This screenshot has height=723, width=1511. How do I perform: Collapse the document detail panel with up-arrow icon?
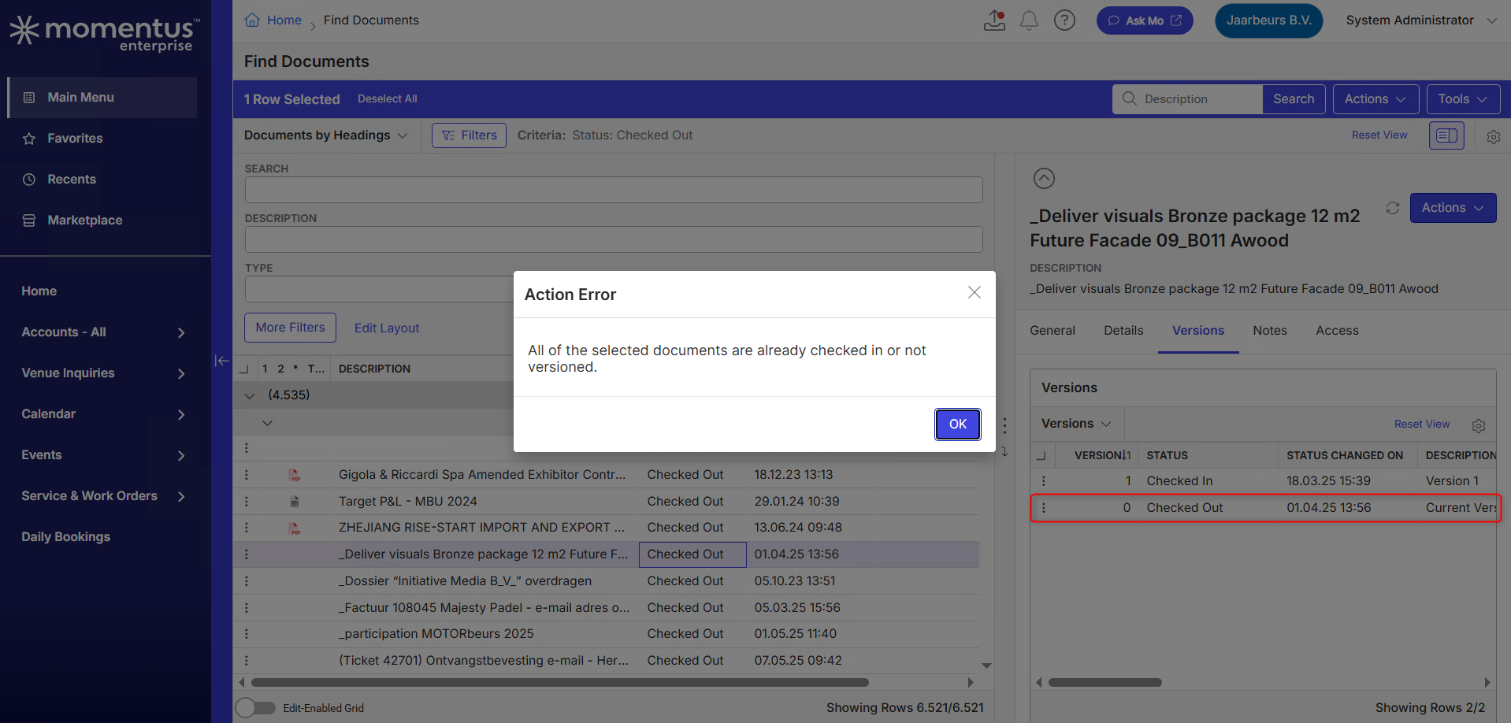[x=1044, y=179]
